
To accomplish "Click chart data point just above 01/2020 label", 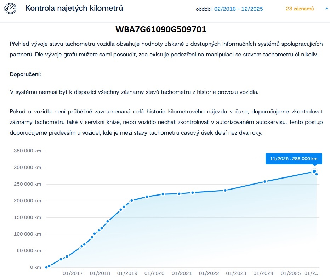I will 147,197.
